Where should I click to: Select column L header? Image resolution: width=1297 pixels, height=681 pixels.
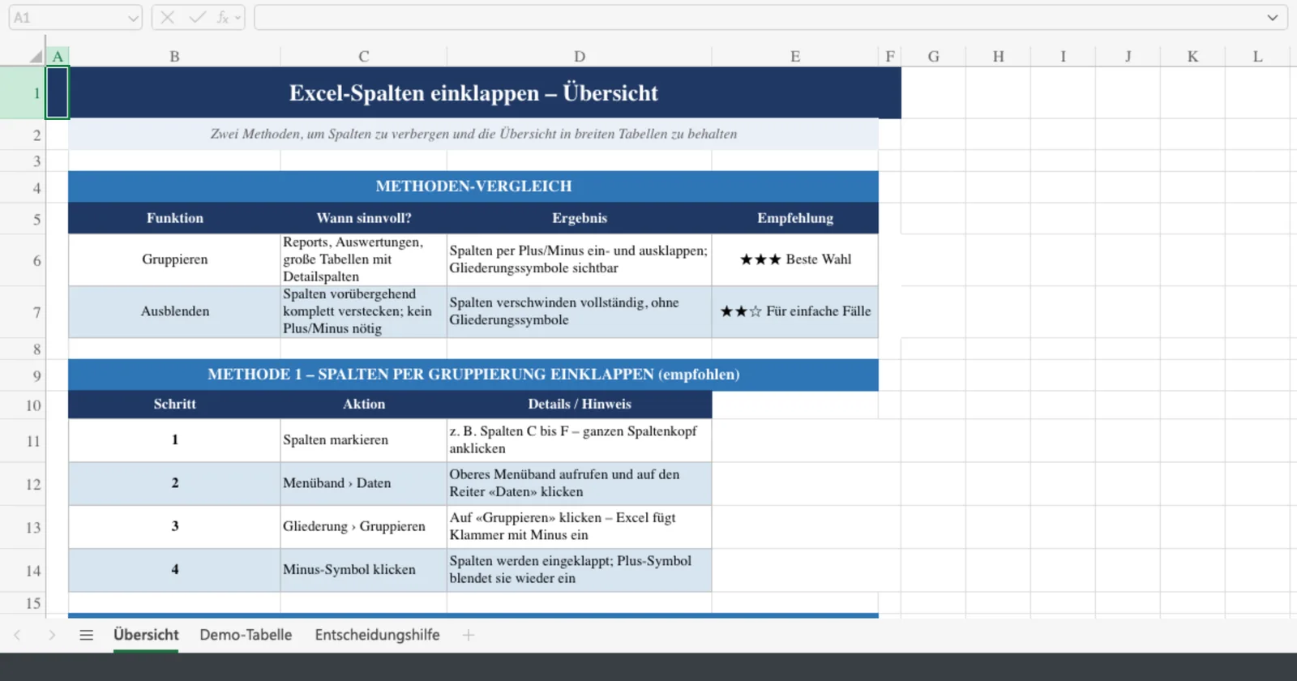[x=1258, y=56]
